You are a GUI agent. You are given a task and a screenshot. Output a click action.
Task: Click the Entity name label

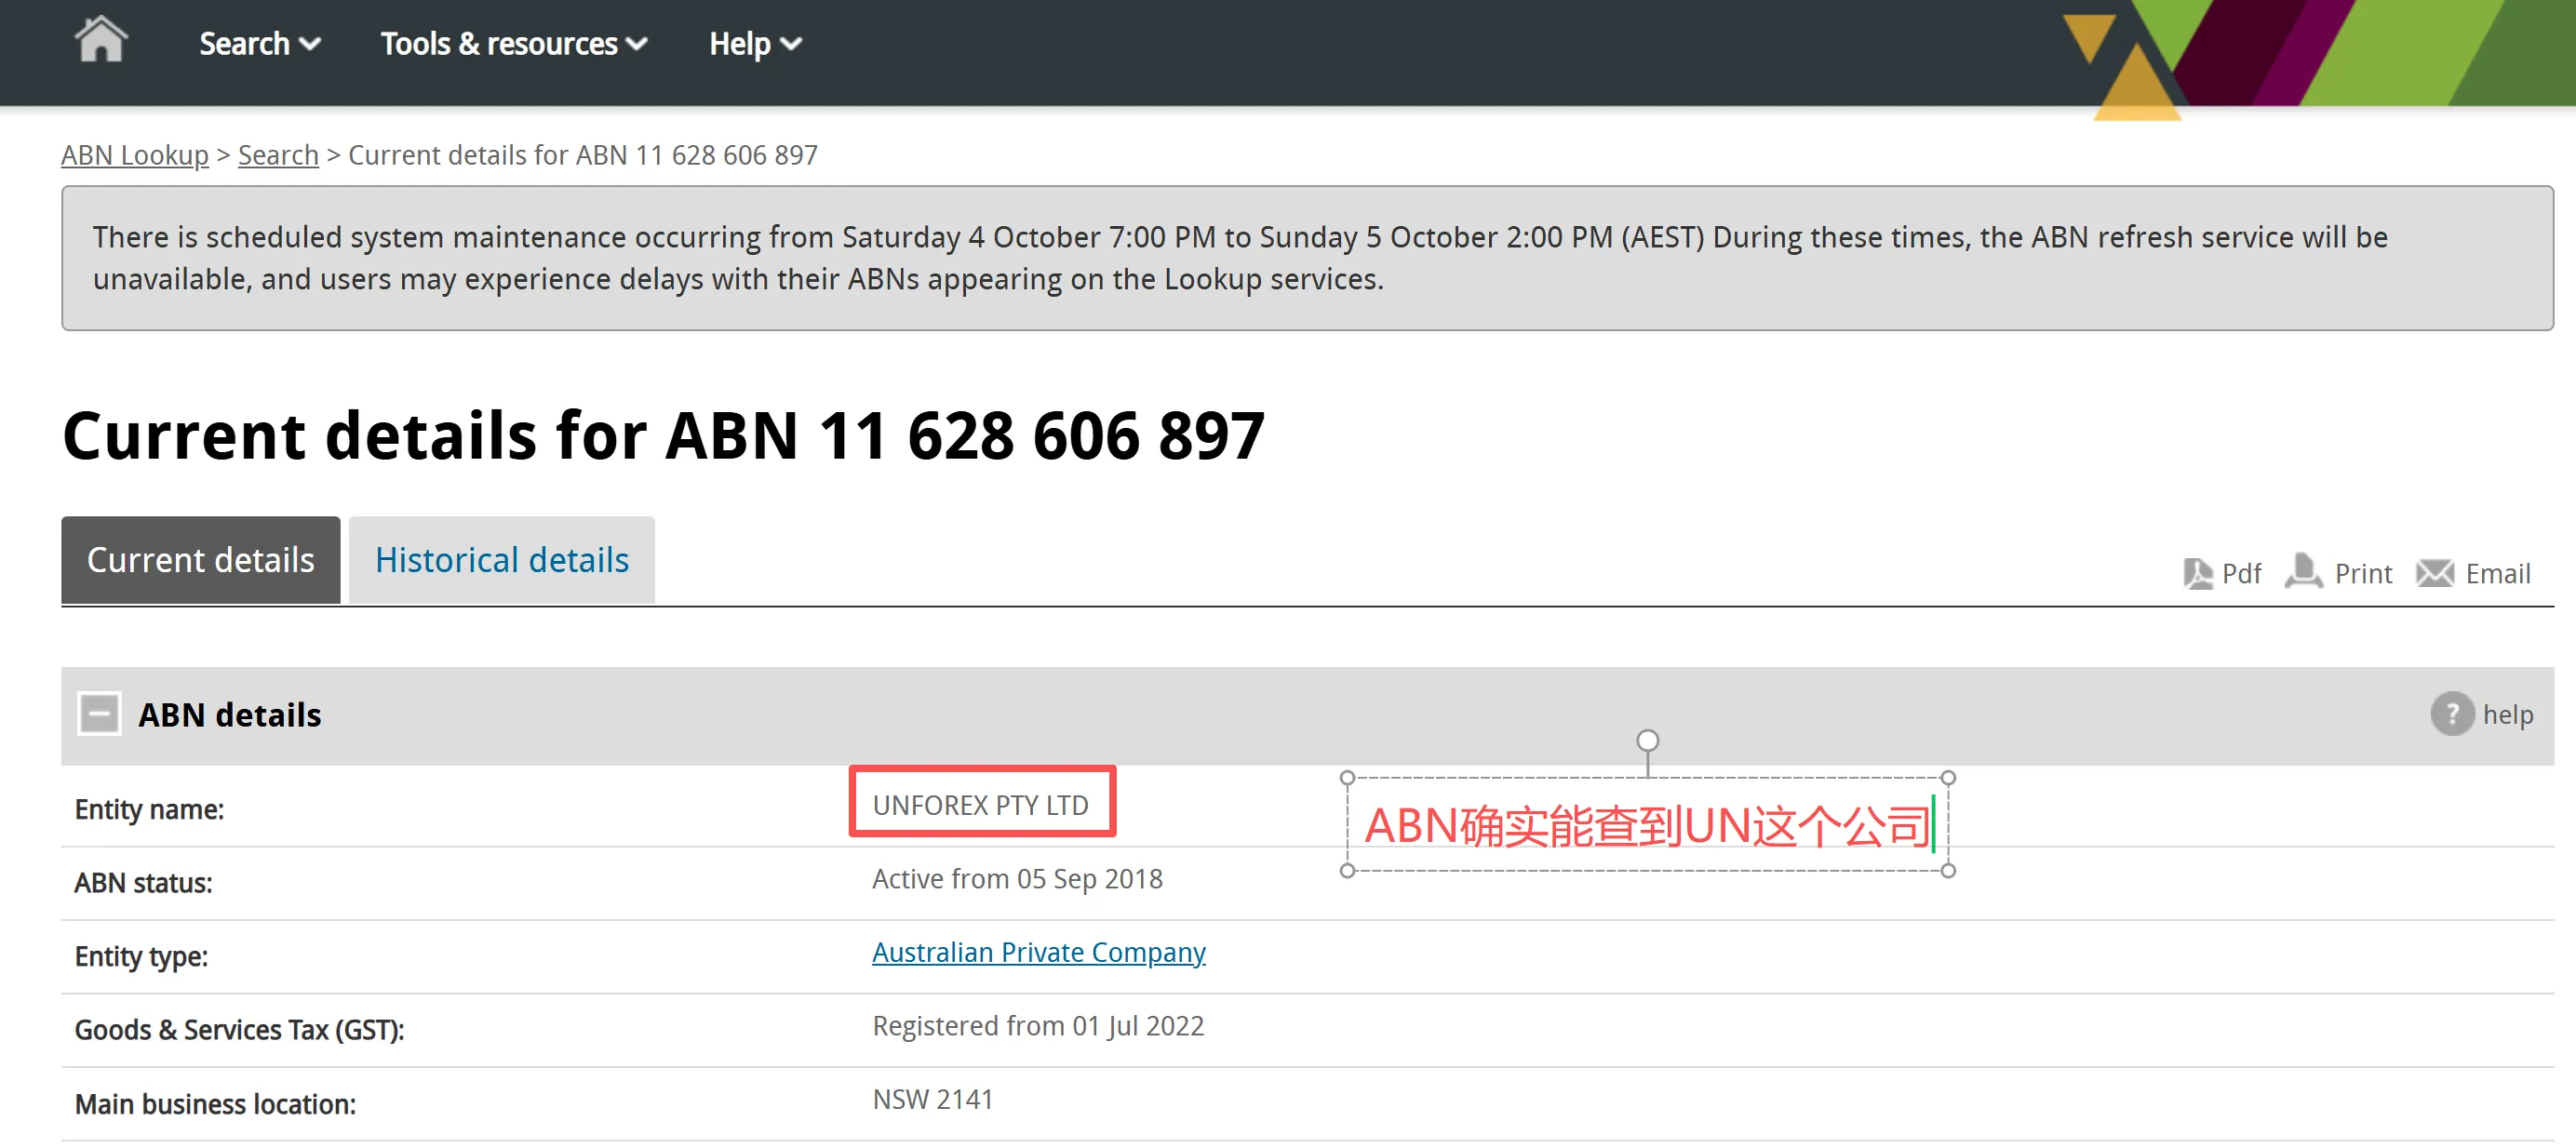[149, 809]
